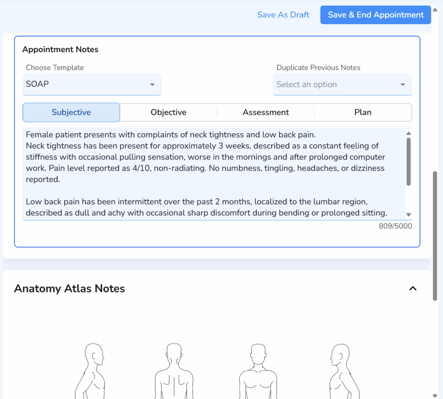
Task: Click Save As Draft
Action: [x=283, y=14]
